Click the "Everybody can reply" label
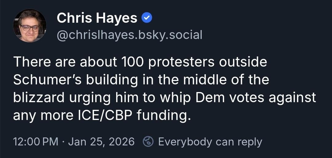The height and width of the screenshot is (158, 332). click(x=210, y=142)
